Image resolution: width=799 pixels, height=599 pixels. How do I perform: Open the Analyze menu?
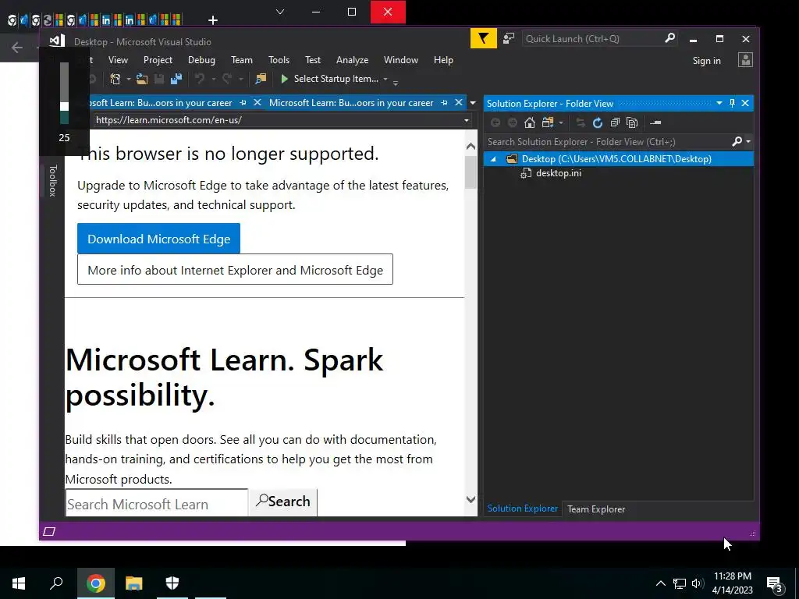coord(352,60)
